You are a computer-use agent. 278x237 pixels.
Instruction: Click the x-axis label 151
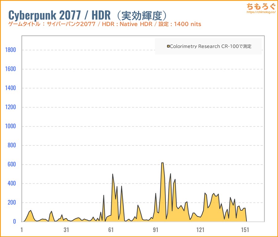pyautogui.click(x=245, y=230)
